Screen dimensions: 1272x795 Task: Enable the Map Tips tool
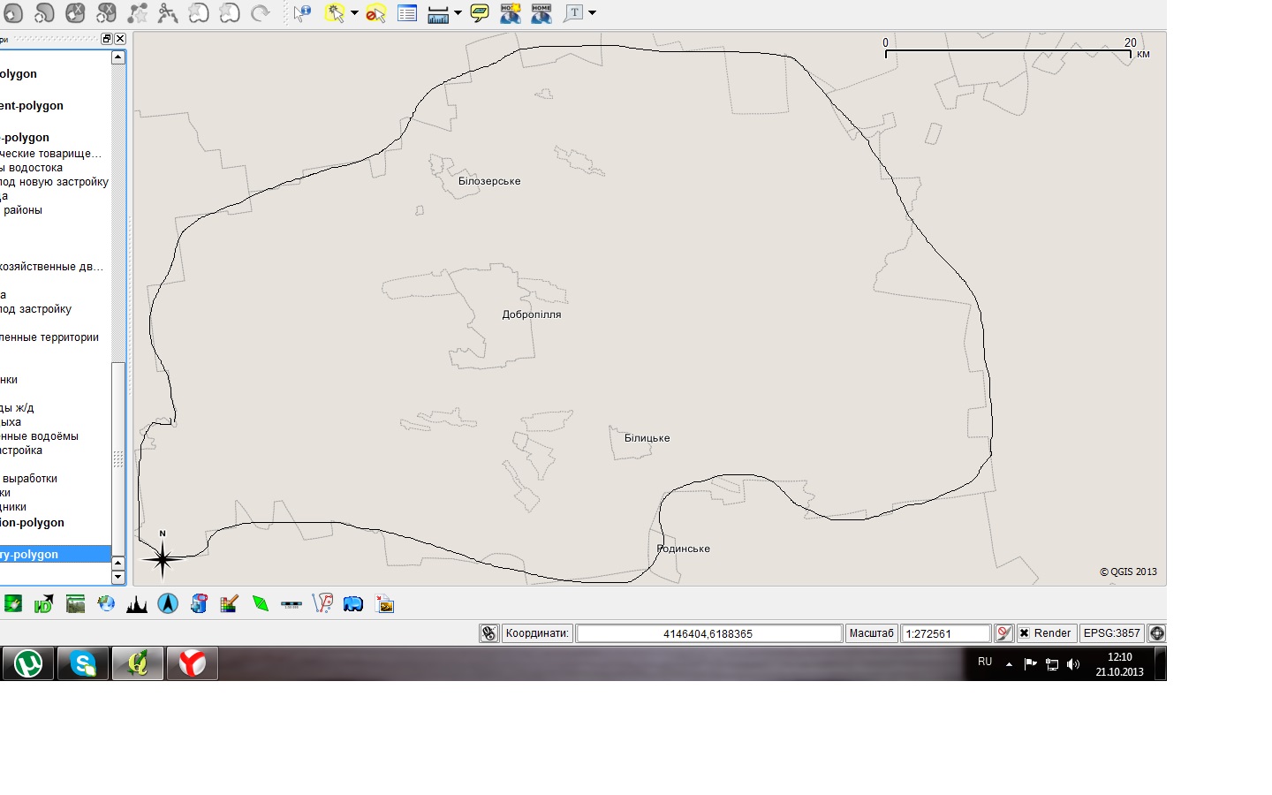pos(480,13)
